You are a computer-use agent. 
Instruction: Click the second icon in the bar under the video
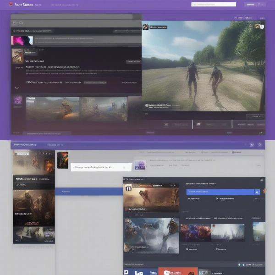pyautogui.click(x=198, y=124)
